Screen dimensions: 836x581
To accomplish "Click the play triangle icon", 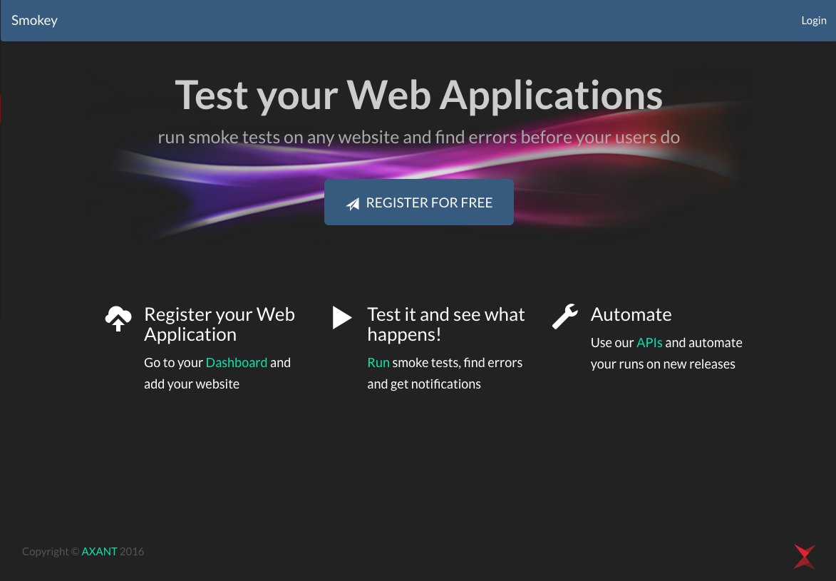I will click(x=342, y=317).
